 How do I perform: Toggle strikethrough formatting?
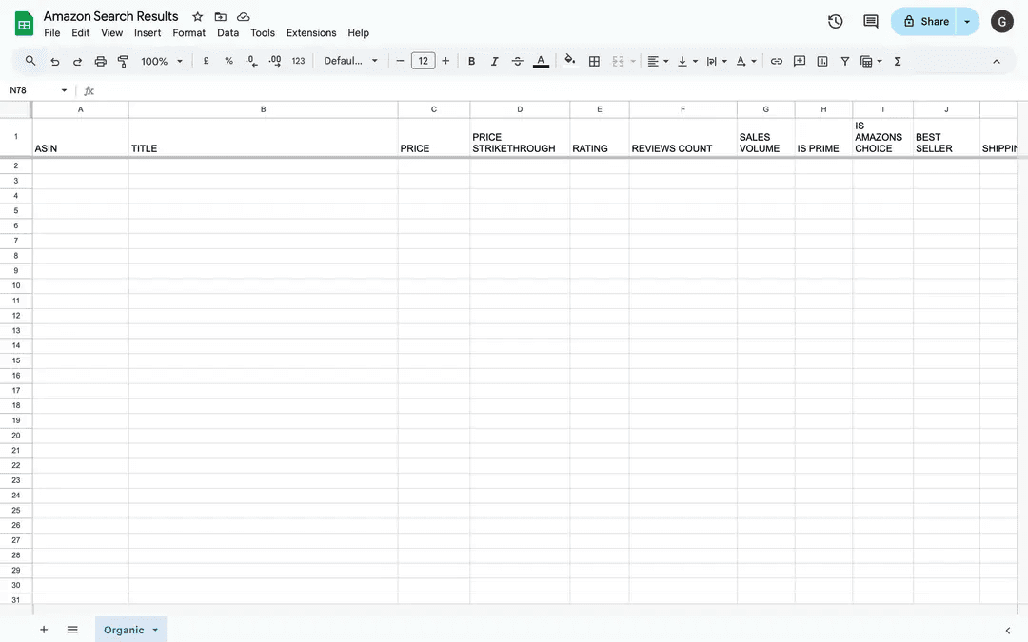[x=517, y=61]
